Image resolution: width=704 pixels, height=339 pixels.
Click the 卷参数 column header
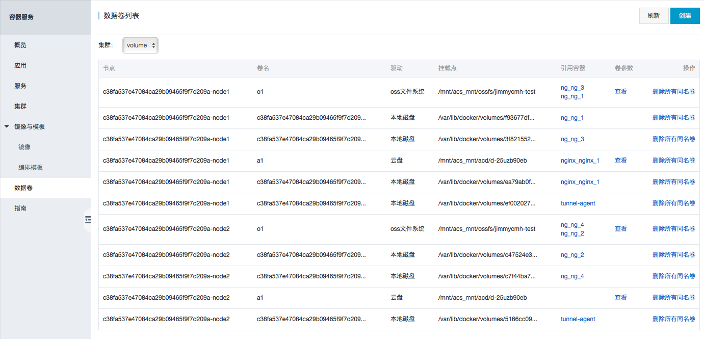pos(624,68)
